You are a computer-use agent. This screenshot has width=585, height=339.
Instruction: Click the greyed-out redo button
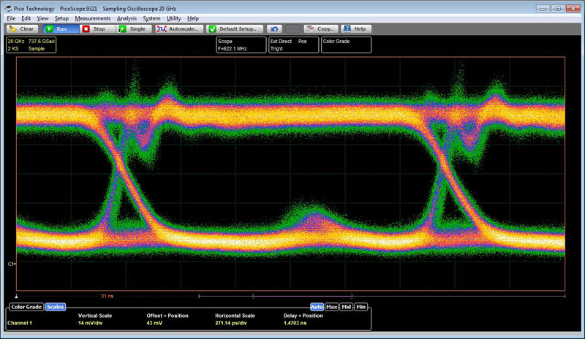click(293, 28)
